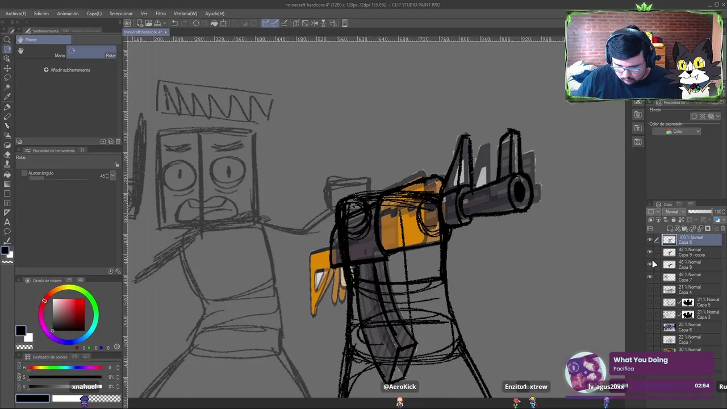Show hidden layer Capa 4
Image resolution: width=727 pixels, height=409 pixels.
tap(650, 290)
